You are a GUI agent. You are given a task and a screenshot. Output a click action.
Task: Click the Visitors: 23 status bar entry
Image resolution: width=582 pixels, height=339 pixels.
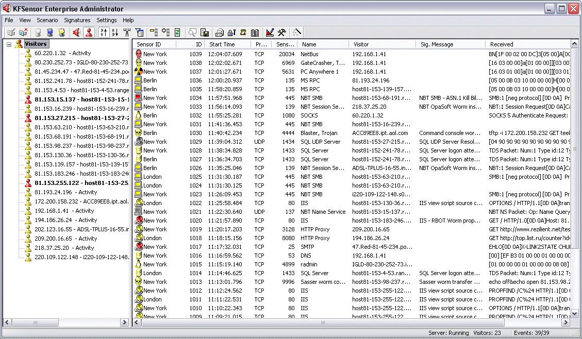pyautogui.click(x=487, y=333)
